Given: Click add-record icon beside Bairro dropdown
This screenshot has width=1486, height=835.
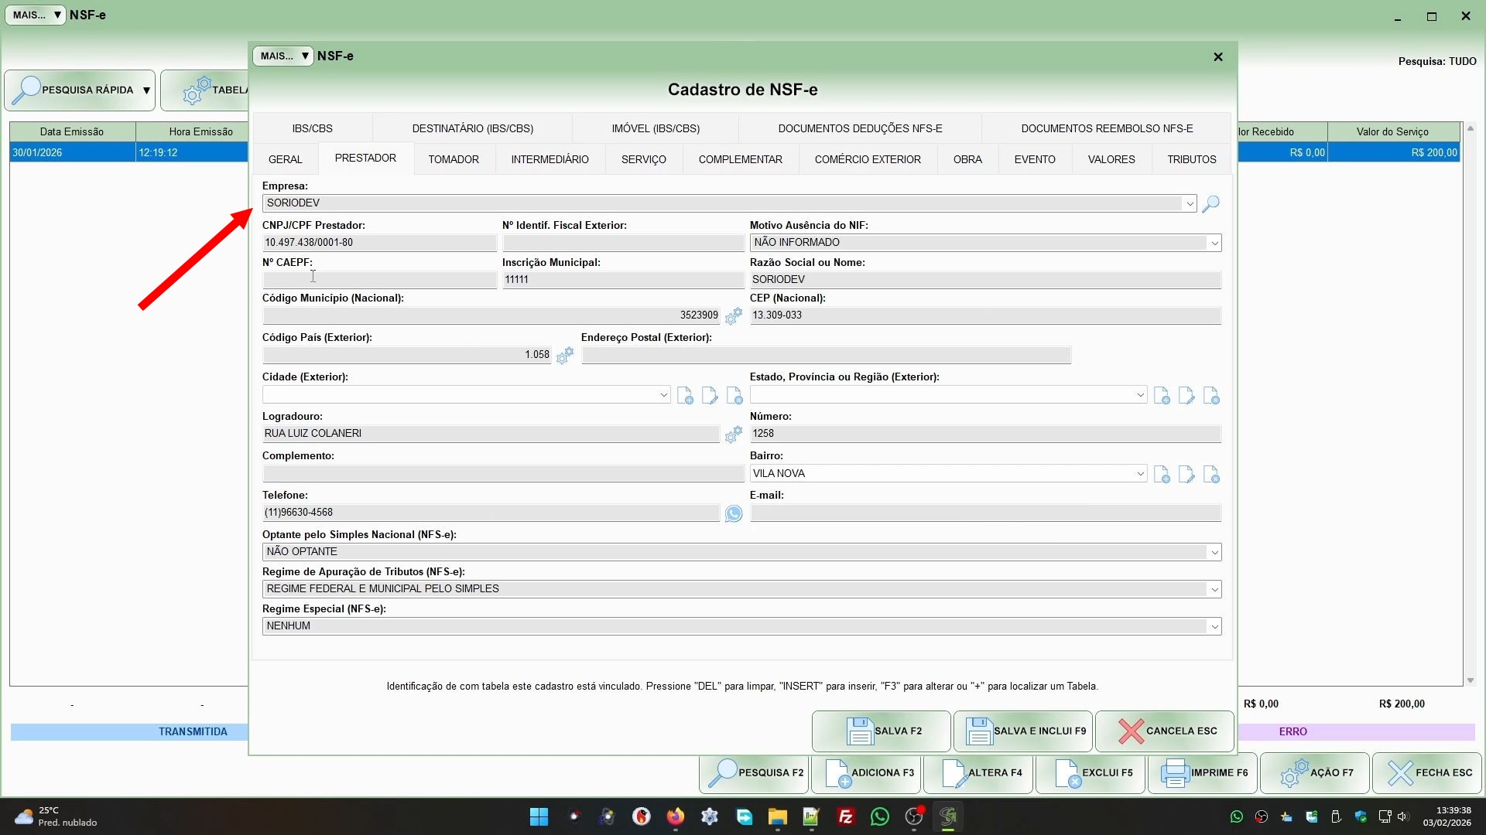Looking at the screenshot, I should 1162,475.
